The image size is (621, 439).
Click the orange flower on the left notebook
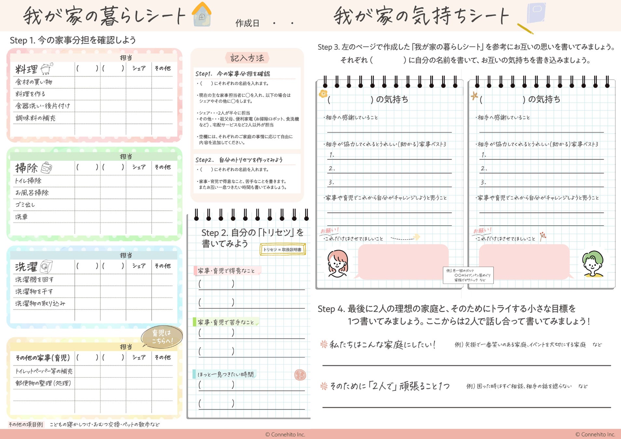[323, 94]
